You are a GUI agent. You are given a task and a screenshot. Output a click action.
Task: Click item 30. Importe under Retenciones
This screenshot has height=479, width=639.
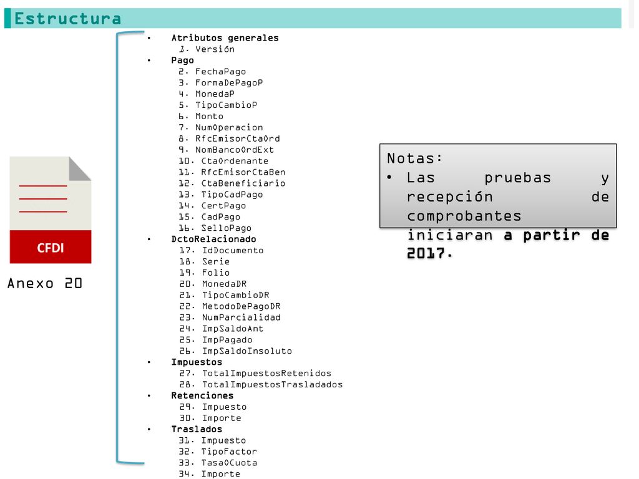[x=210, y=419]
